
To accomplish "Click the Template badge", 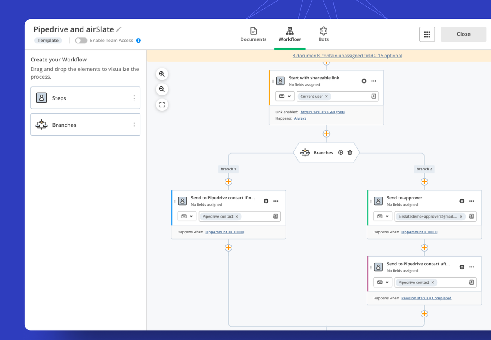I will pos(48,41).
